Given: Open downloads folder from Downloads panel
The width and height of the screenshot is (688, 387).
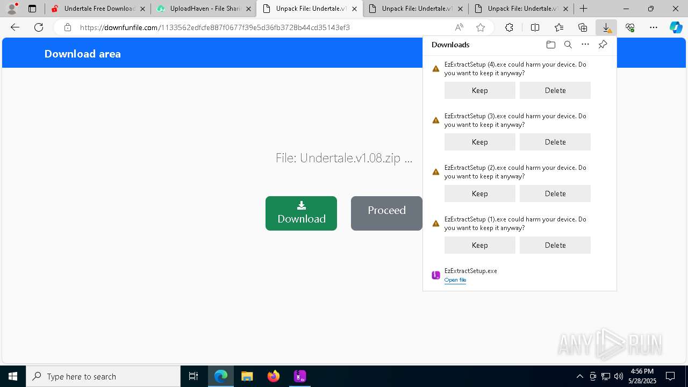Looking at the screenshot, I should click(x=550, y=45).
